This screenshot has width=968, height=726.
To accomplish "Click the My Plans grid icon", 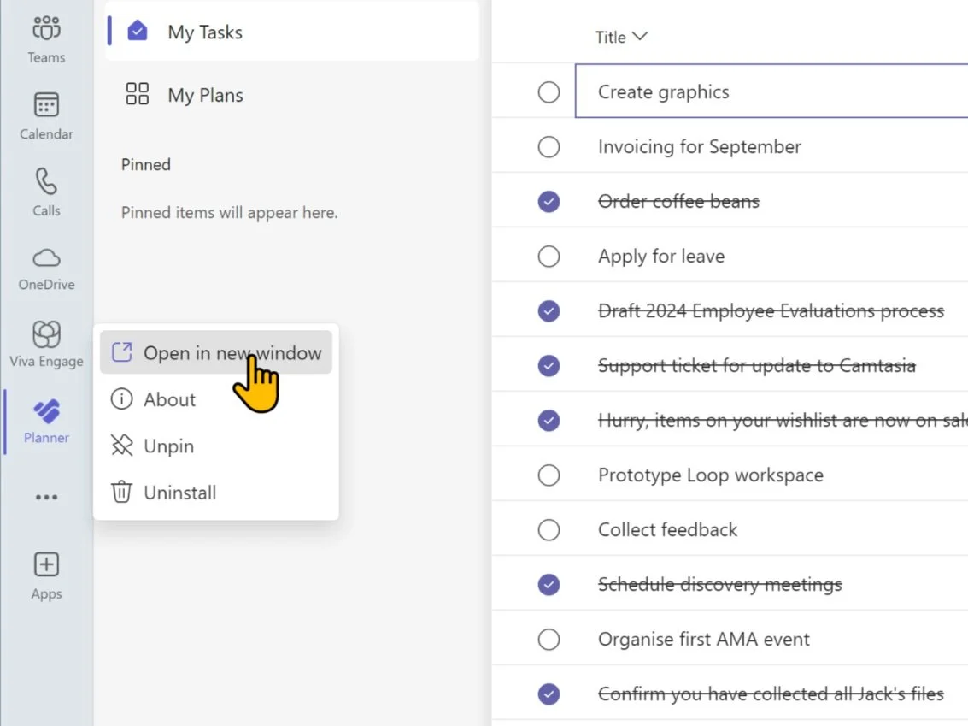I will pyautogui.click(x=137, y=94).
